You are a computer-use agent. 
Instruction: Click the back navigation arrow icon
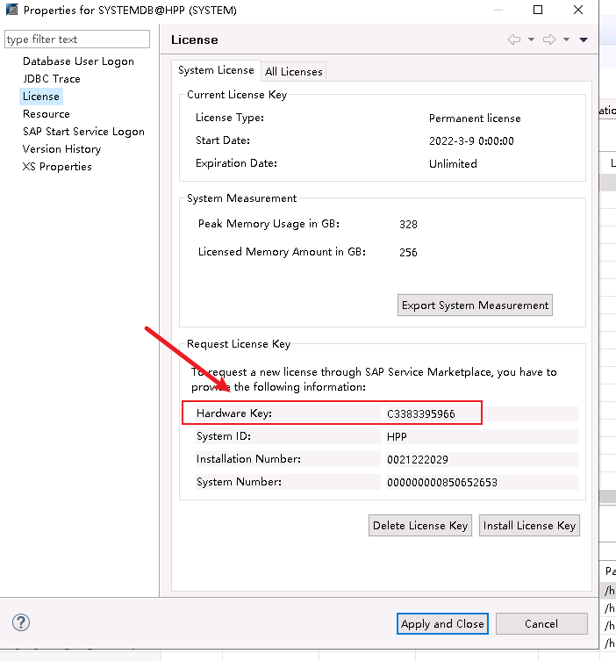pos(513,40)
